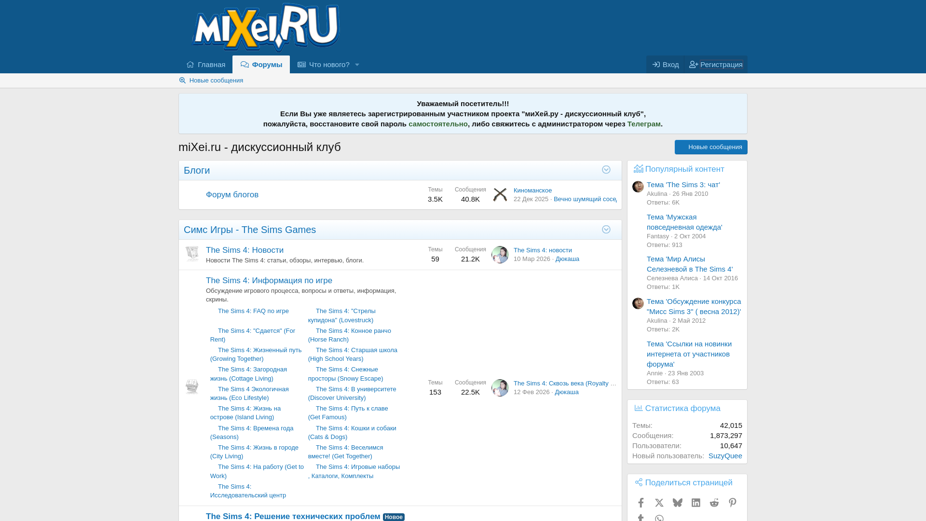This screenshot has height=521, width=926.
Task: Click the newspaper icon of The Sims 4: Новости
Action: [192, 254]
